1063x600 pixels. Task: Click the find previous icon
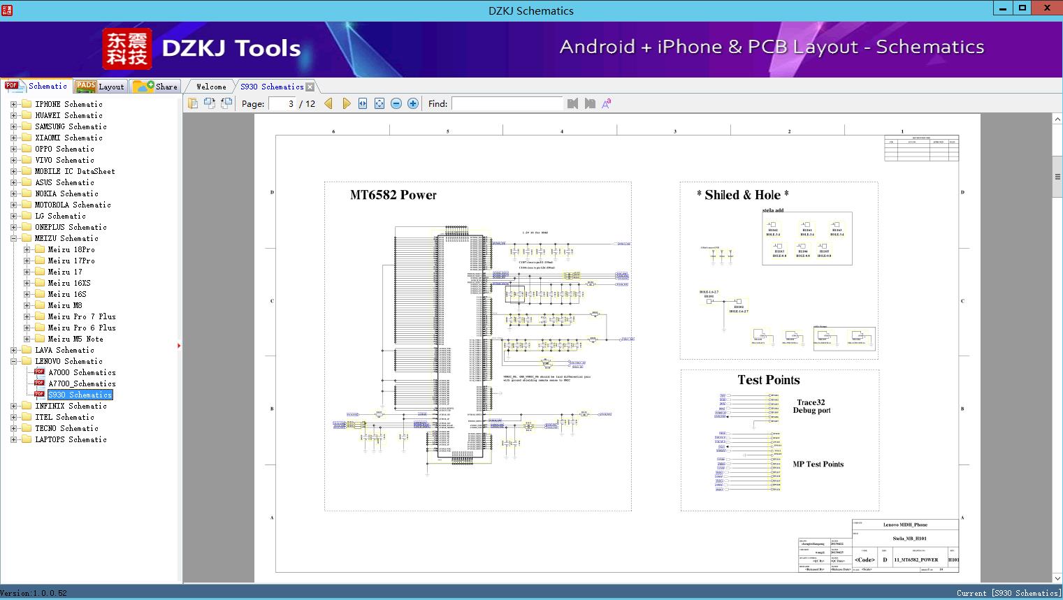[572, 103]
